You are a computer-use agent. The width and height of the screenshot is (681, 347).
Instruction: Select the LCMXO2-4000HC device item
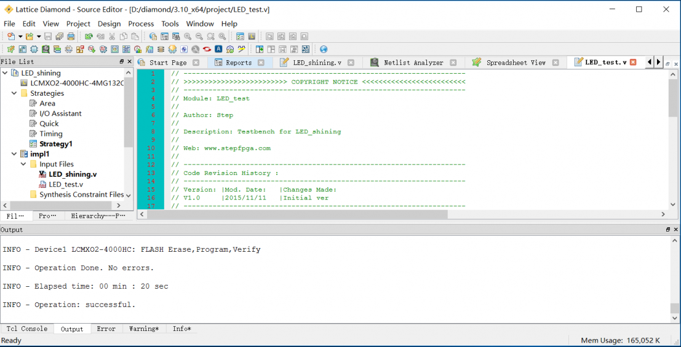pos(77,83)
